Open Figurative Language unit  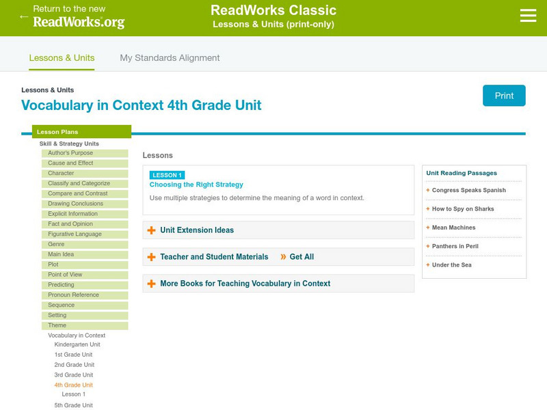coord(85,234)
